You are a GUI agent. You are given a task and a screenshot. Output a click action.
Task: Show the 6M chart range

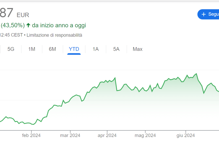point(53,49)
